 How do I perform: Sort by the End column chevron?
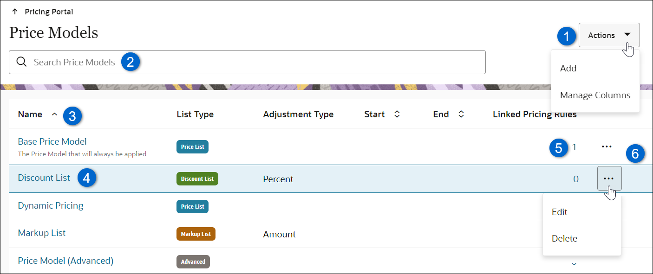point(461,114)
